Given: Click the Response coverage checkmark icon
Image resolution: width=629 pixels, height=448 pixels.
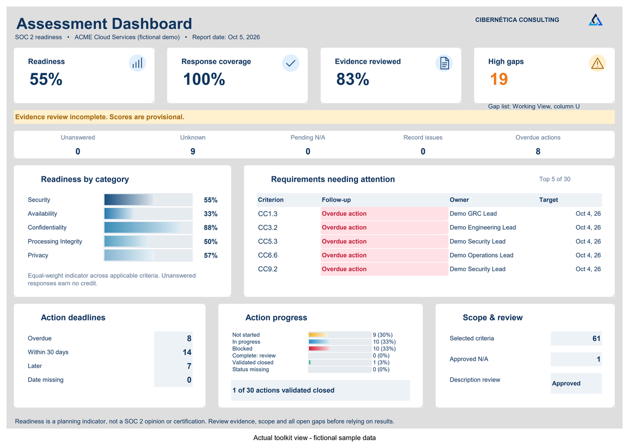Looking at the screenshot, I should coord(290,63).
